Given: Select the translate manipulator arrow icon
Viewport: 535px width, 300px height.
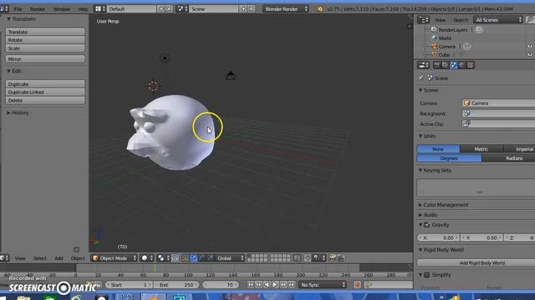Looking at the screenshot, I should pyautogui.click(x=193, y=258).
